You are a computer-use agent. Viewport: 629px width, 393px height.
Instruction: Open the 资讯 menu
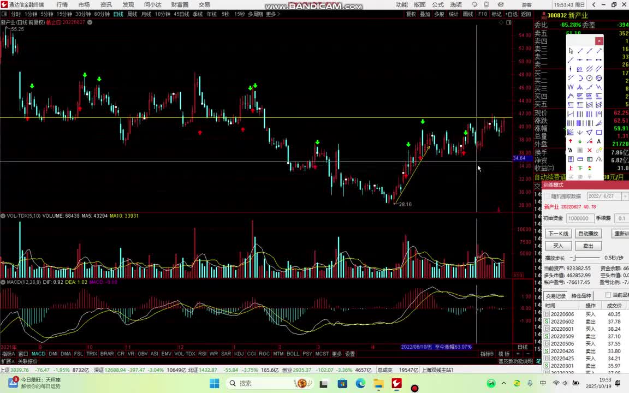pyautogui.click(x=106, y=4)
